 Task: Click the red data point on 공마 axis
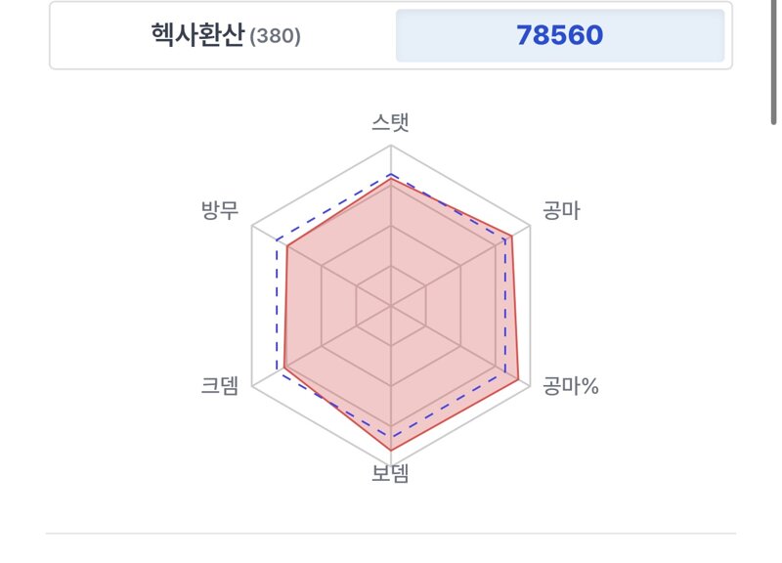[x=511, y=236]
